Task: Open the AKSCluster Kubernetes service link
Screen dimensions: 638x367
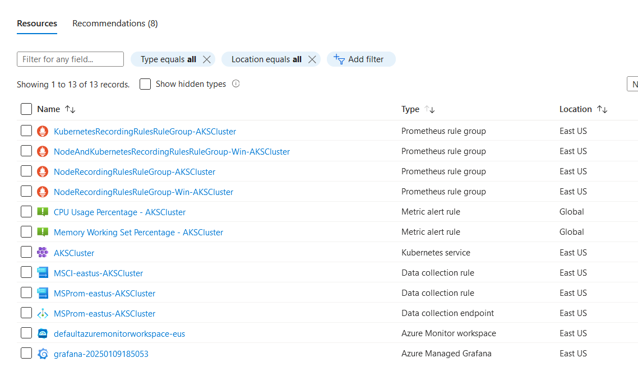Action: tap(74, 253)
